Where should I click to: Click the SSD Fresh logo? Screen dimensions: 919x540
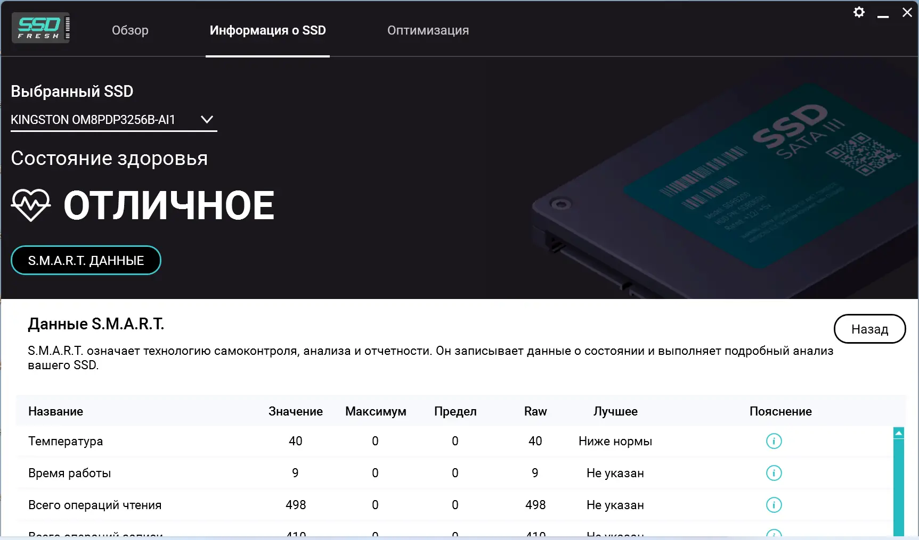pyautogui.click(x=41, y=28)
